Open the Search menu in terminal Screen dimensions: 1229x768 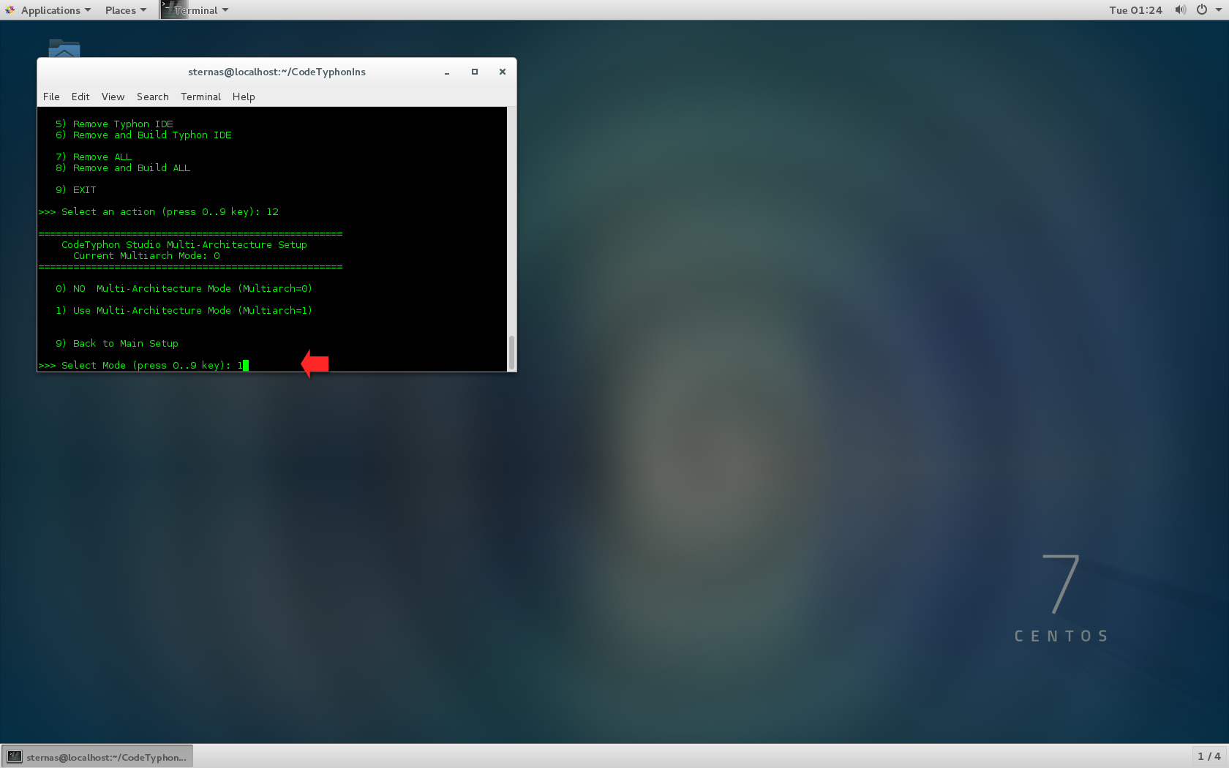click(152, 97)
